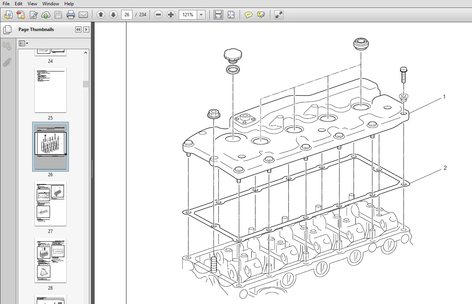Viewport: 472px width, 304px height.
Task: Add a sticky note comment
Action: [249, 15]
